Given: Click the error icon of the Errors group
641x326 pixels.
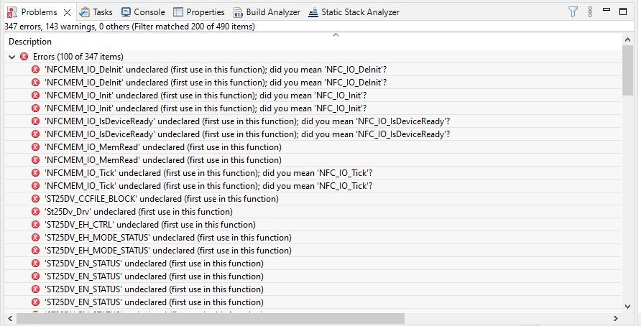Looking at the screenshot, I should 24,57.
